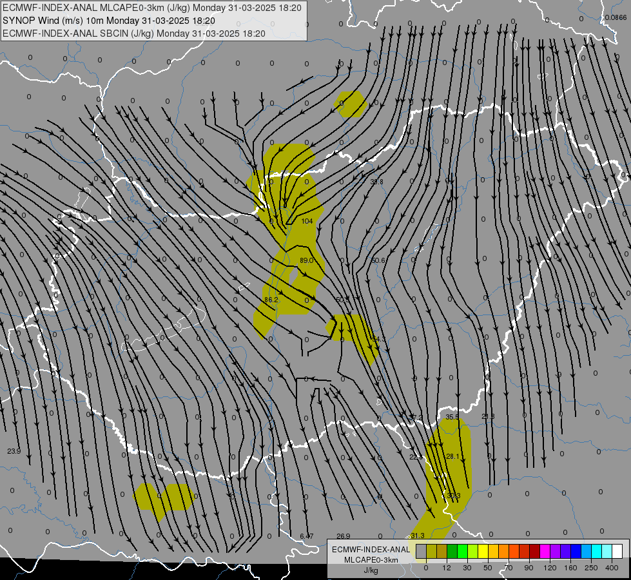This screenshot has height=580, width=631.
Task: Click the 'ECMWF-INDEX-ANAL' label in the legend box
Action: pos(371,550)
